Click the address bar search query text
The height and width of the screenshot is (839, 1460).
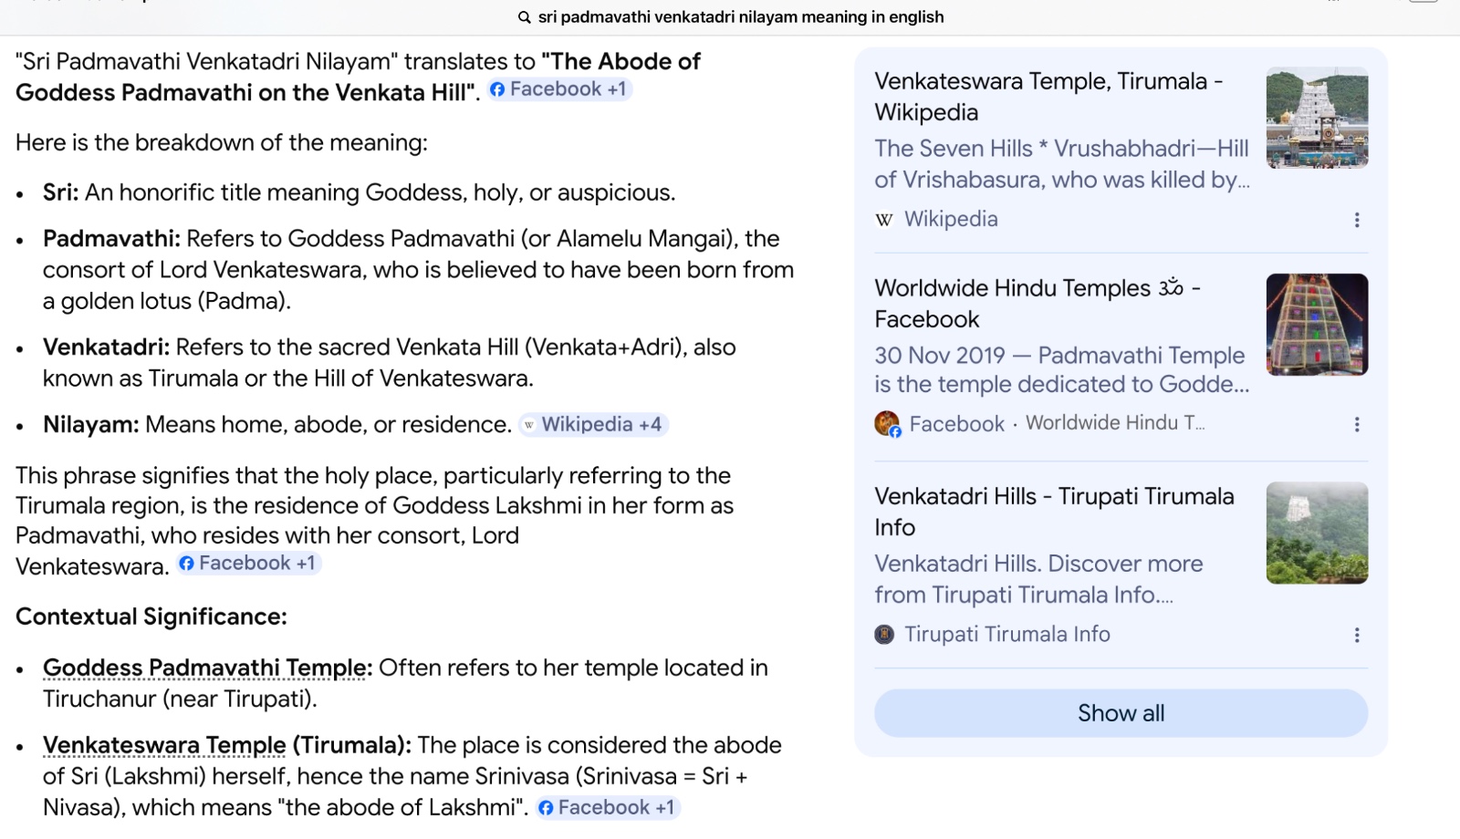coord(741,17)
